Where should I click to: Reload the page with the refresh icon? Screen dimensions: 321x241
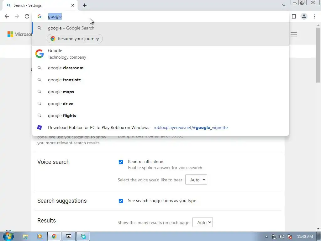pos(27,16)
